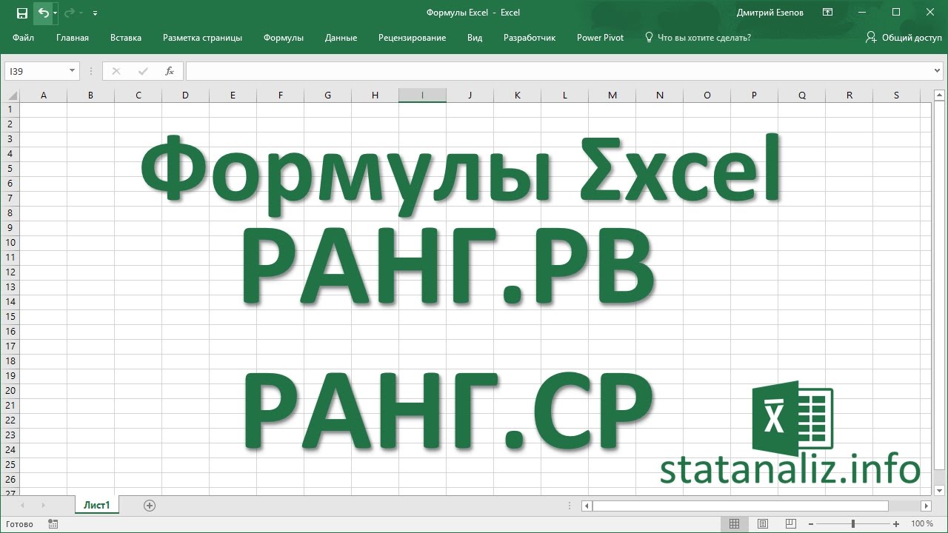Click the Insert Function fx icon
The width and height of the screenshot is (948, 533).
170,71
